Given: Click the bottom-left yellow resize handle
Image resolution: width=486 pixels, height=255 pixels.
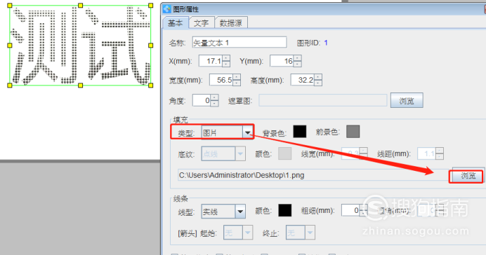Looking at the screenshot, I should 10,85.
